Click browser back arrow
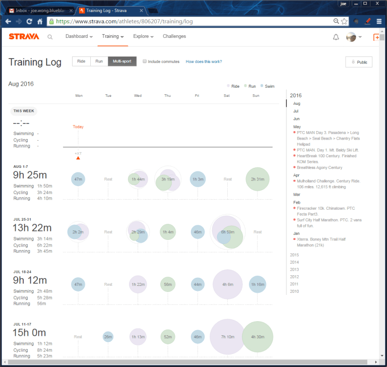387x367 pixels. pos(8,22)
